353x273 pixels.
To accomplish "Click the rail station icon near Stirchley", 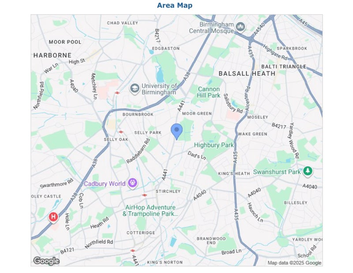I will tap(145, 195).
